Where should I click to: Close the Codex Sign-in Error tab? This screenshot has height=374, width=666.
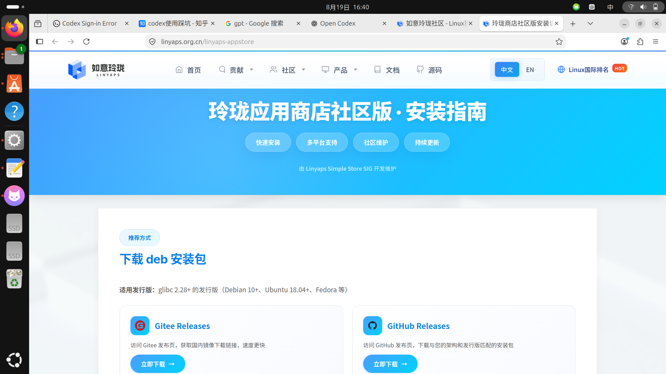(x=127, y=24)
